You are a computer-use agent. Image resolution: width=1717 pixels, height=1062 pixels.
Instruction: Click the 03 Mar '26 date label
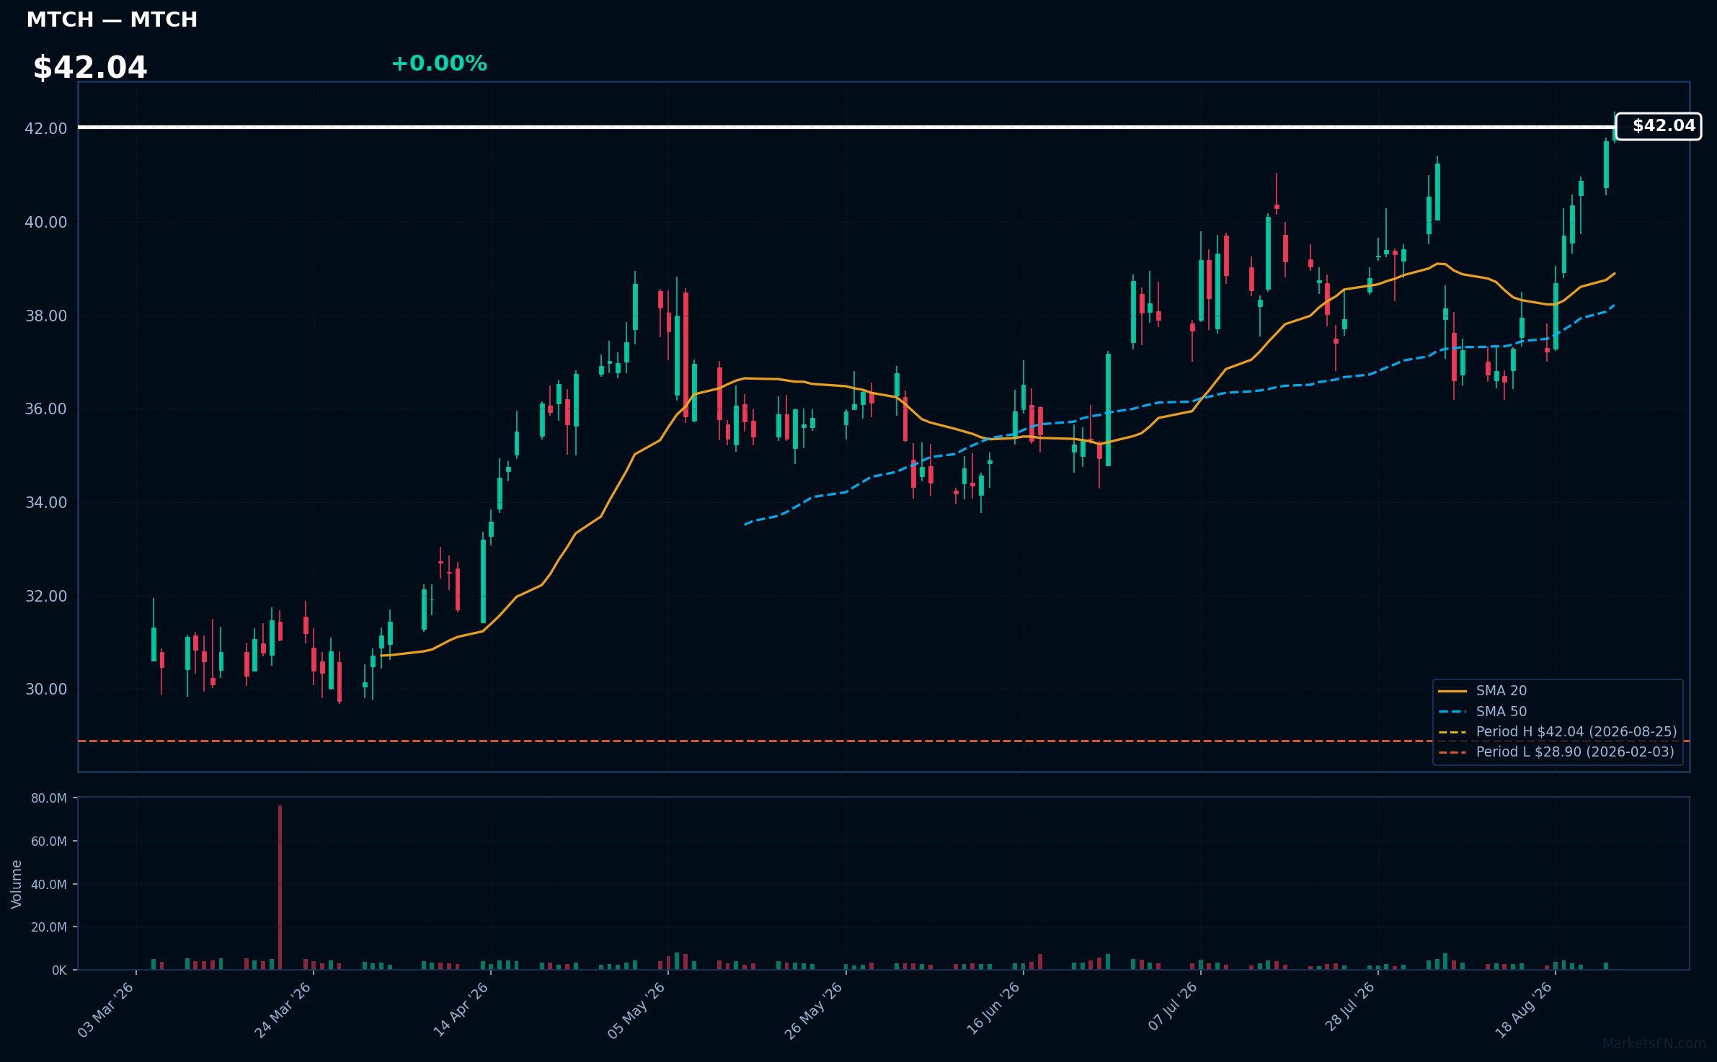coord(106,1009)
